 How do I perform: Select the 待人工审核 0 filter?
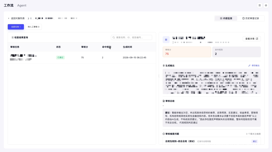[x=33, y=27]
